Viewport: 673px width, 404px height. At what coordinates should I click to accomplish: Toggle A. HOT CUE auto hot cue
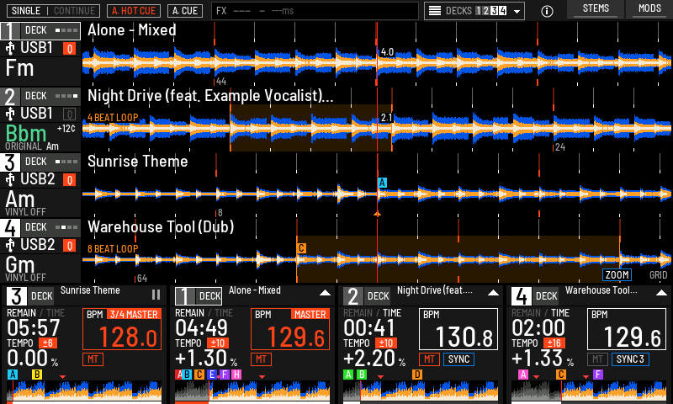(x=134, y=11)
